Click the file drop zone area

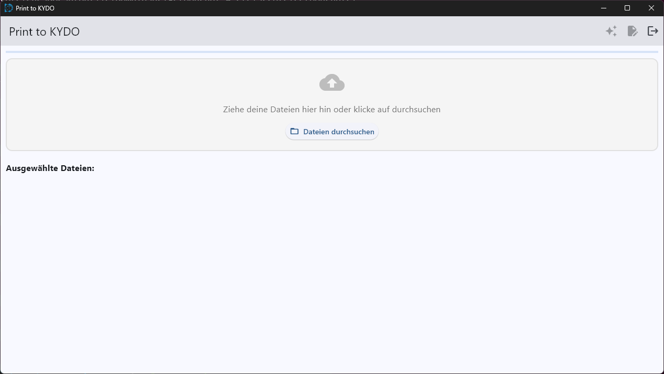(332, 105)
